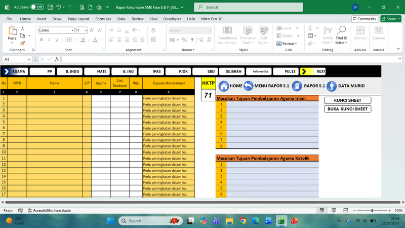Click the MENU RAPOR S.1 back arrow icon
The height and width of the screenshot is (228, 405).
(248, 86)
